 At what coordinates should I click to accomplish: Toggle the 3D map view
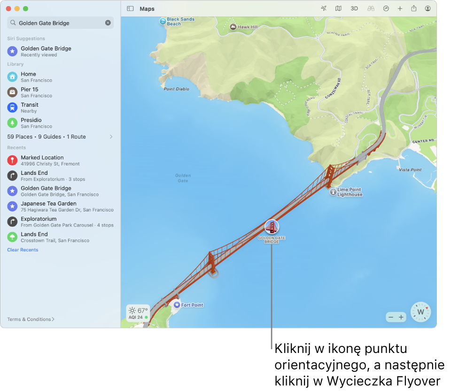[354, 8]
